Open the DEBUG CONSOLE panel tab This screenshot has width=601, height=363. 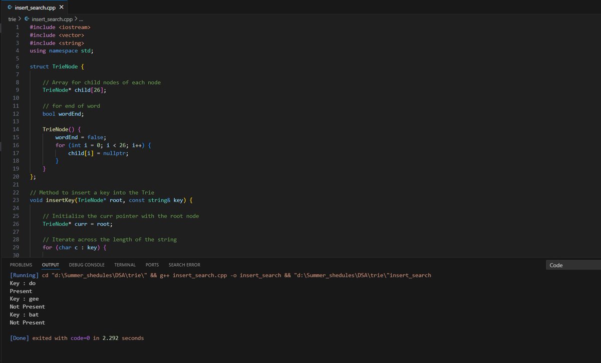(x=87, y=265)
